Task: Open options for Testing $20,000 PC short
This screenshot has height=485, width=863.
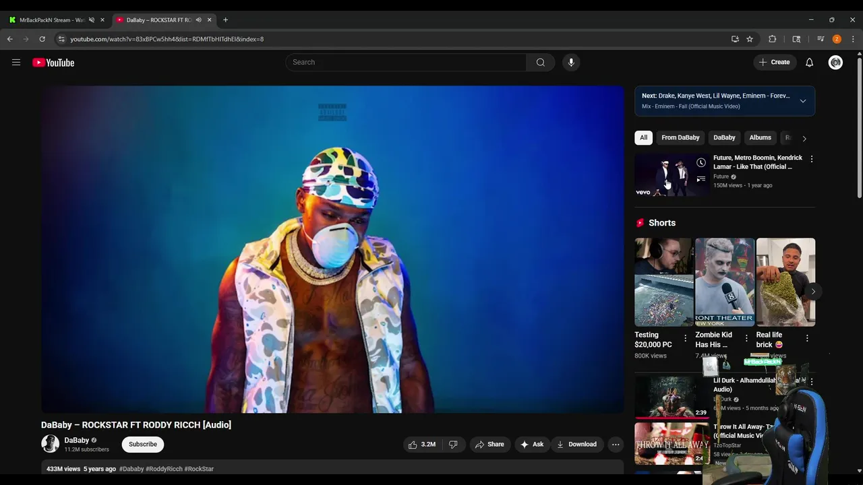Action: [x=686, y=338]
